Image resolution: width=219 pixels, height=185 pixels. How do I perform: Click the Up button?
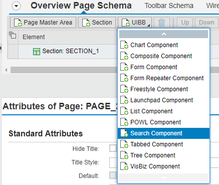185,23
